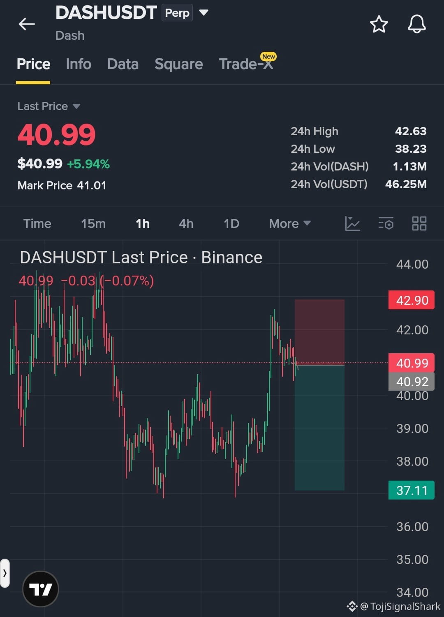Switch to the Price tab
This screenshot has height=617, width=444.
point(33,64)
